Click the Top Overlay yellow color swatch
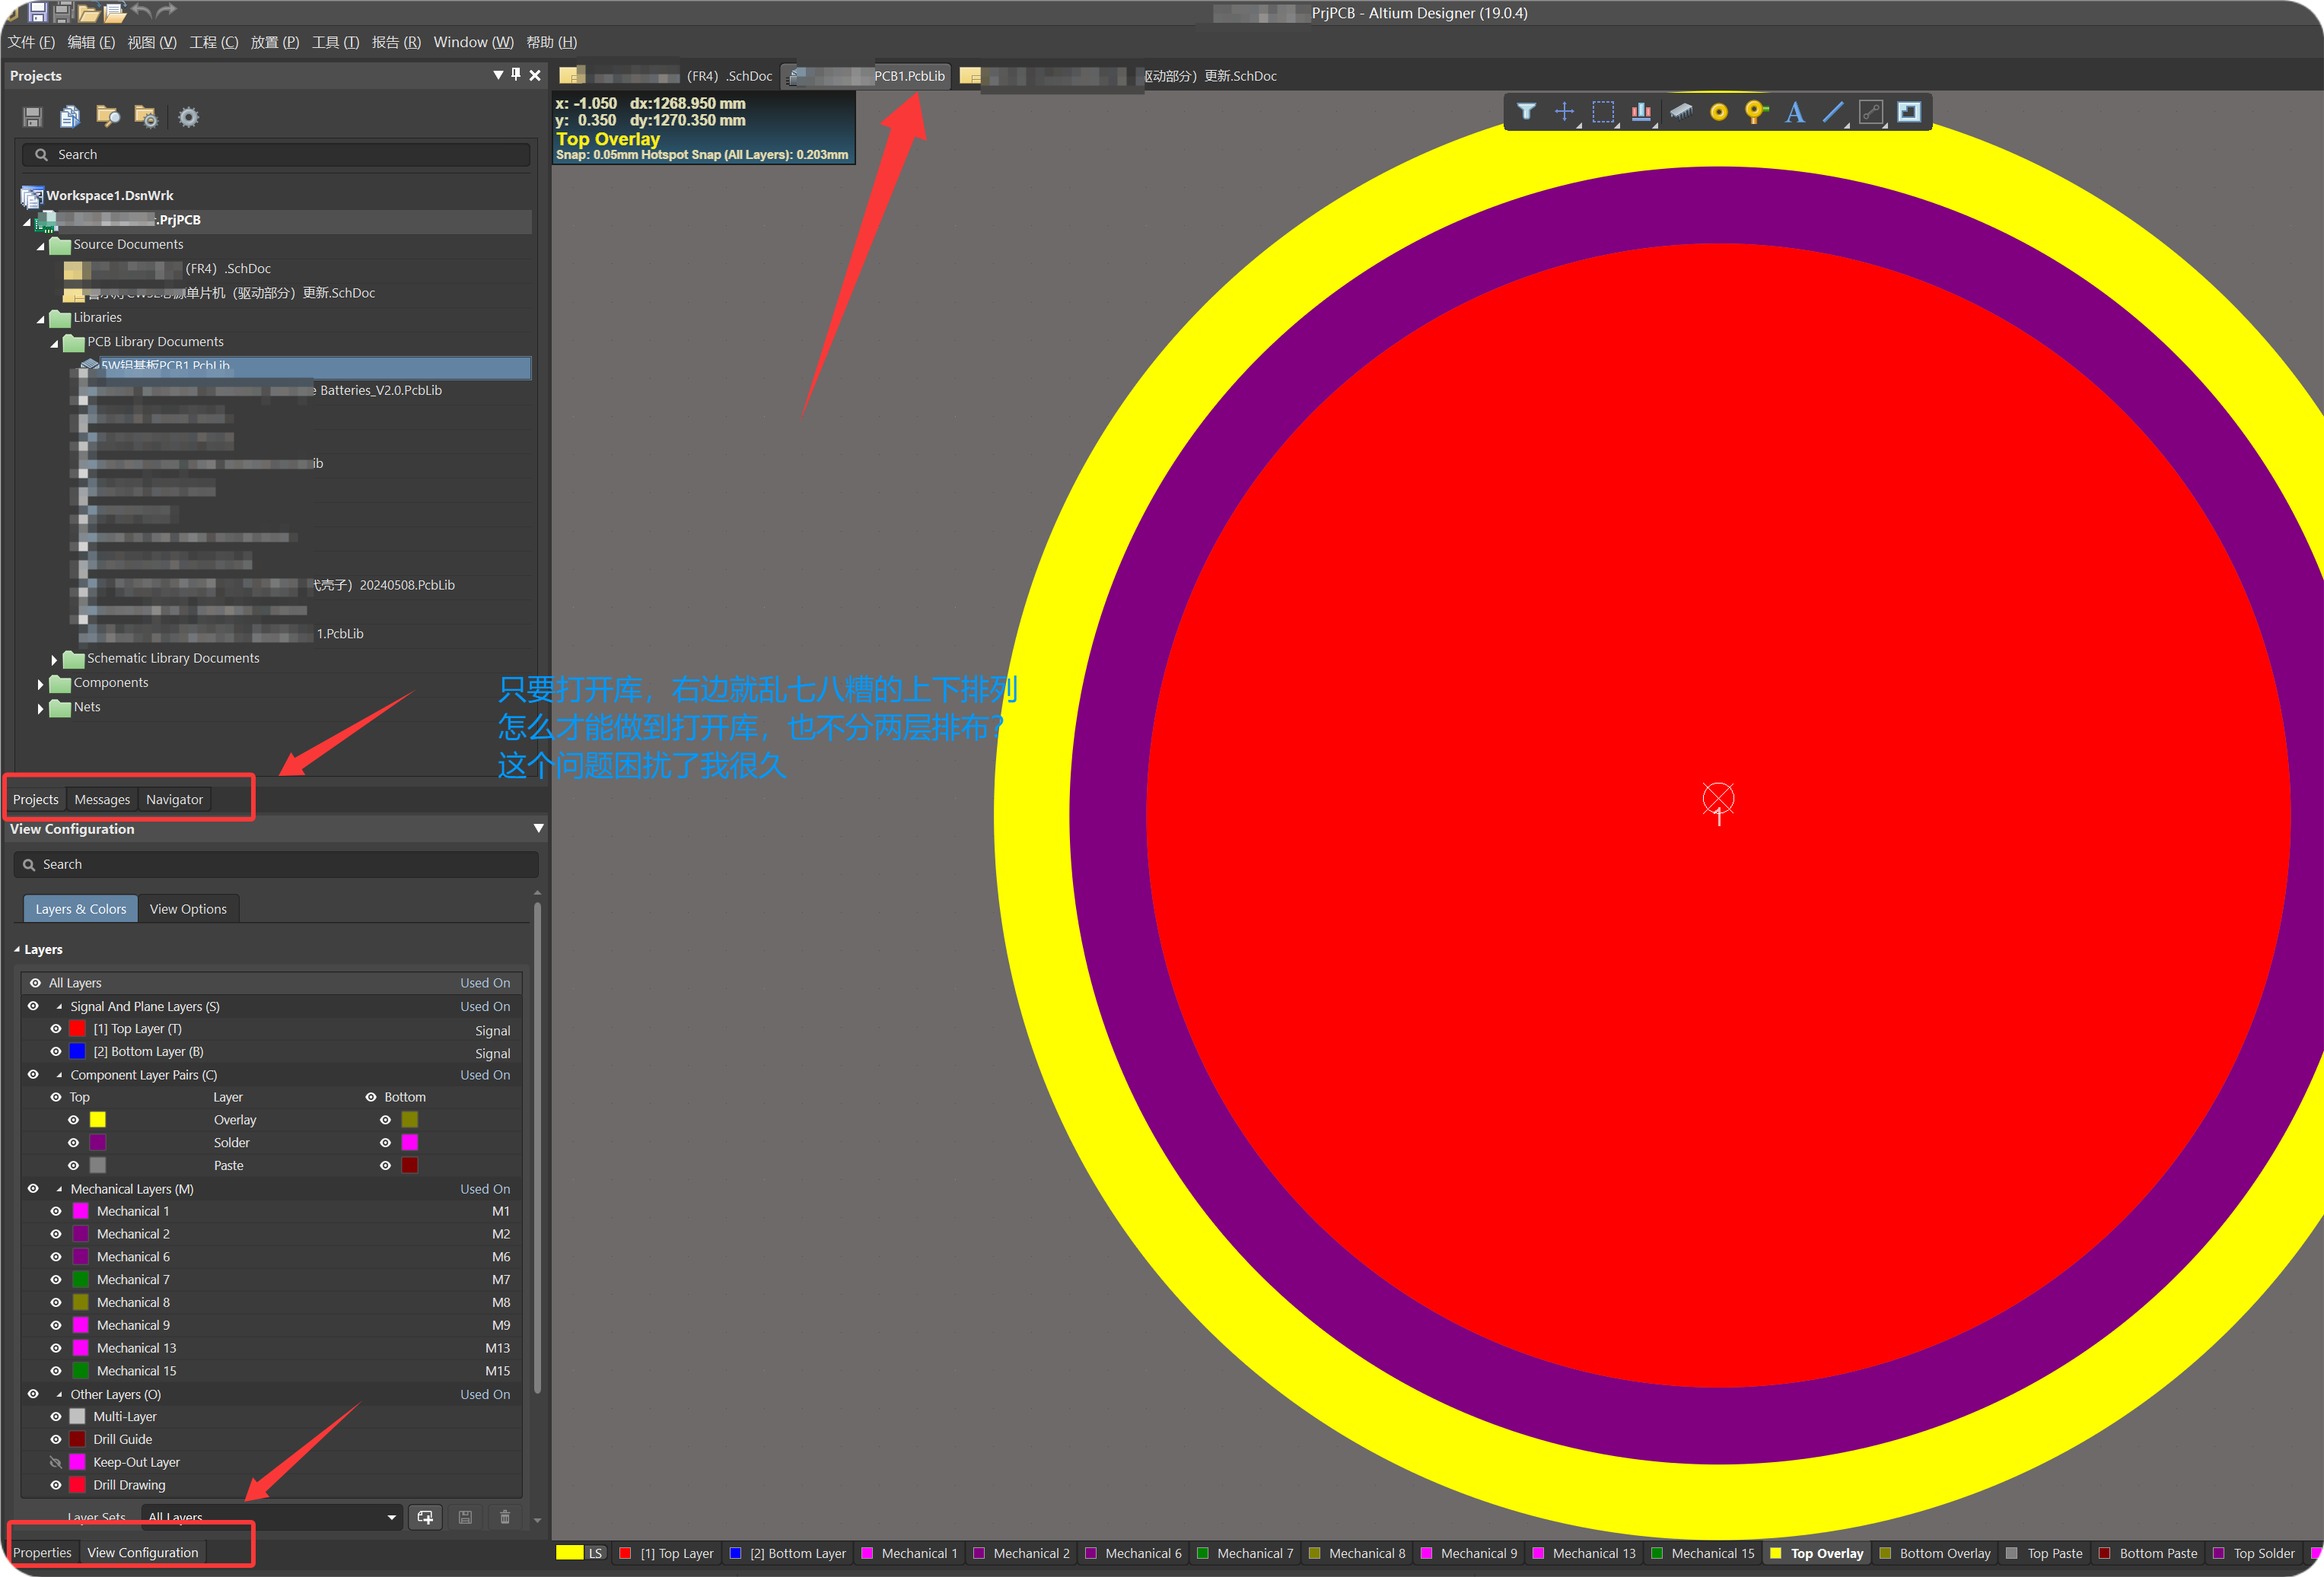Screen dimensions: 2324x1577 pos(97,1120)
